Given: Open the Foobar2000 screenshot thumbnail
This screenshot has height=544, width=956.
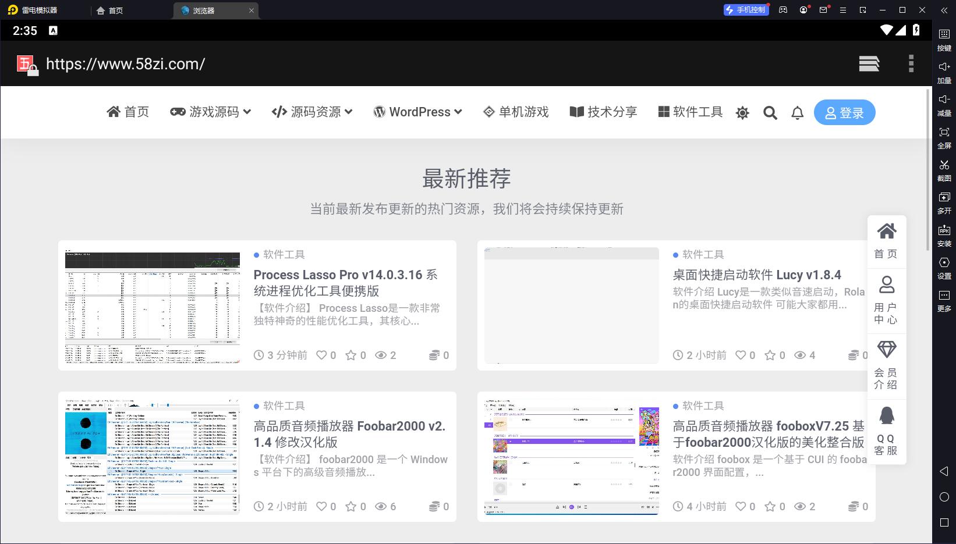Looking at the screenshot, I should [x=153, y=457].
